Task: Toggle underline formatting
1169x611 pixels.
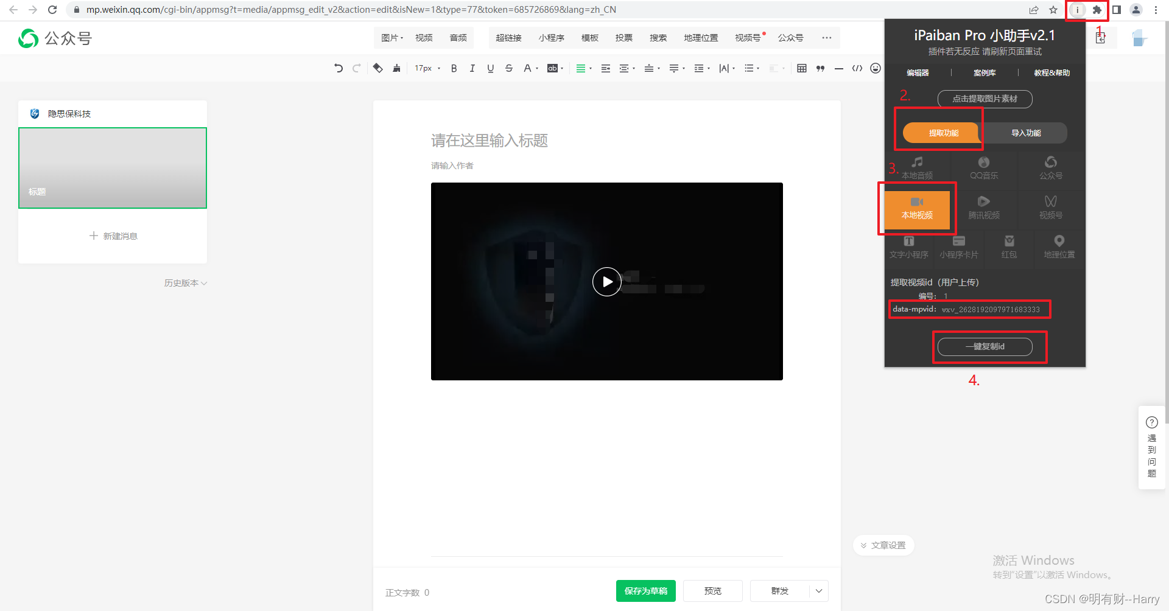Action: click(490, 68)
